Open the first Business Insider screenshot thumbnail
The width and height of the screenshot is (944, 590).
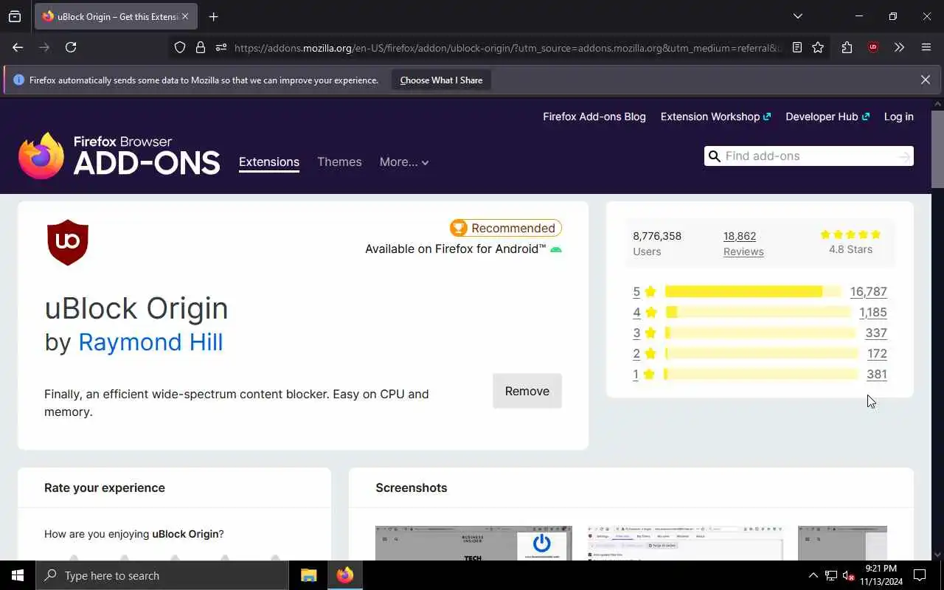click(x=473, y=543)
